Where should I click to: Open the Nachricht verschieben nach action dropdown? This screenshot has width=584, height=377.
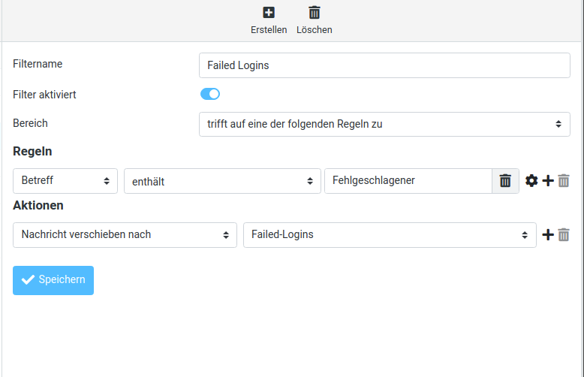pyautogui.click(x=125, y=235)
